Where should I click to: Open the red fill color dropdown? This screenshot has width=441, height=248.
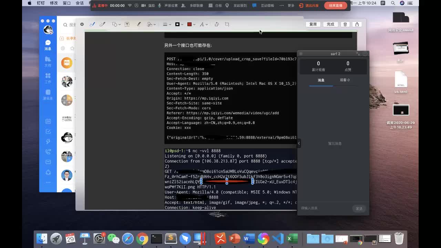click(x=191, y=24)
